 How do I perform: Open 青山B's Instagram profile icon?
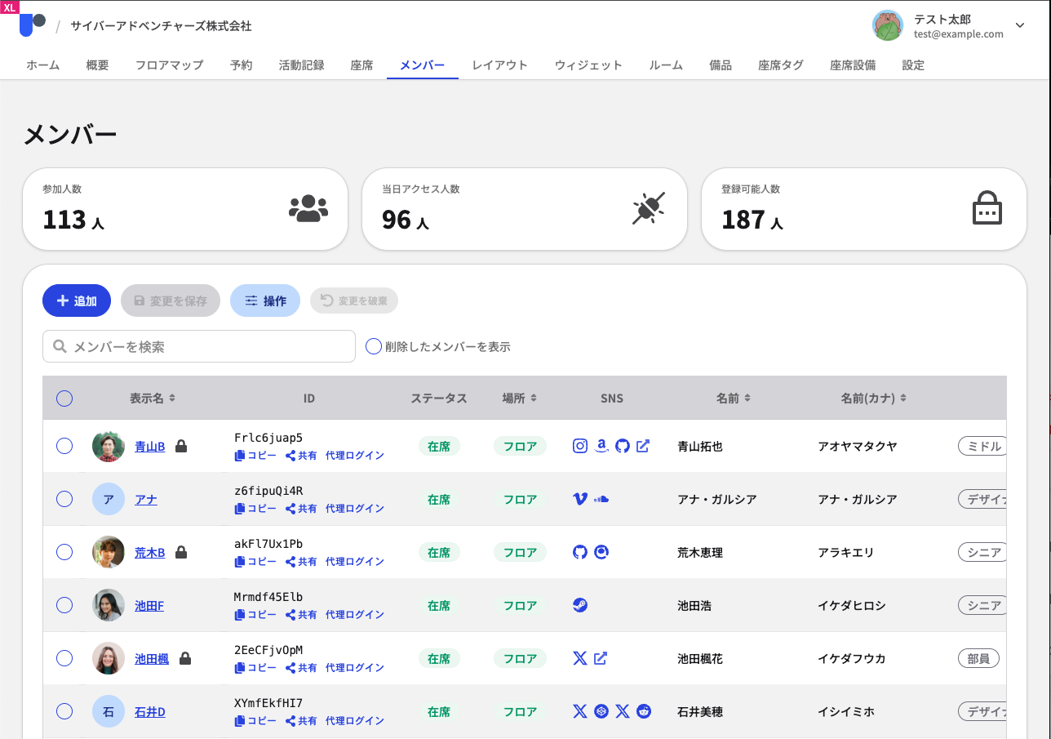click(580, 446)
